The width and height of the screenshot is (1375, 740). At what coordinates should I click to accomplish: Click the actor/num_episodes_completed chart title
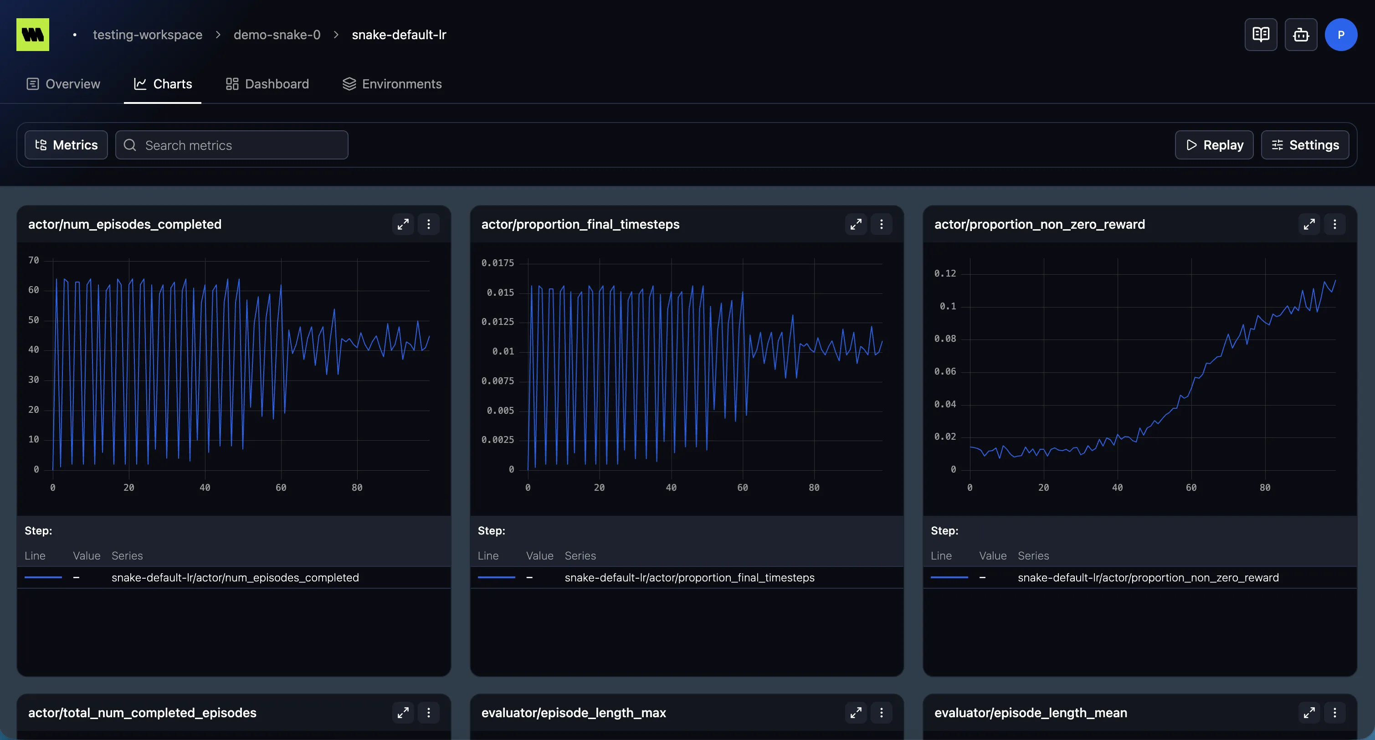(125, 224)
